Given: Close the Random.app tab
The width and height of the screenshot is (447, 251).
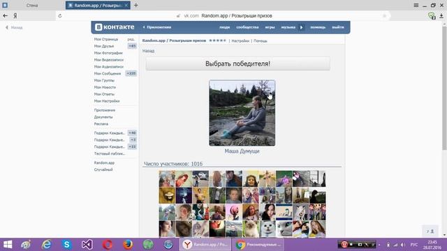Looking at the screenshot, I should (126, 5).
